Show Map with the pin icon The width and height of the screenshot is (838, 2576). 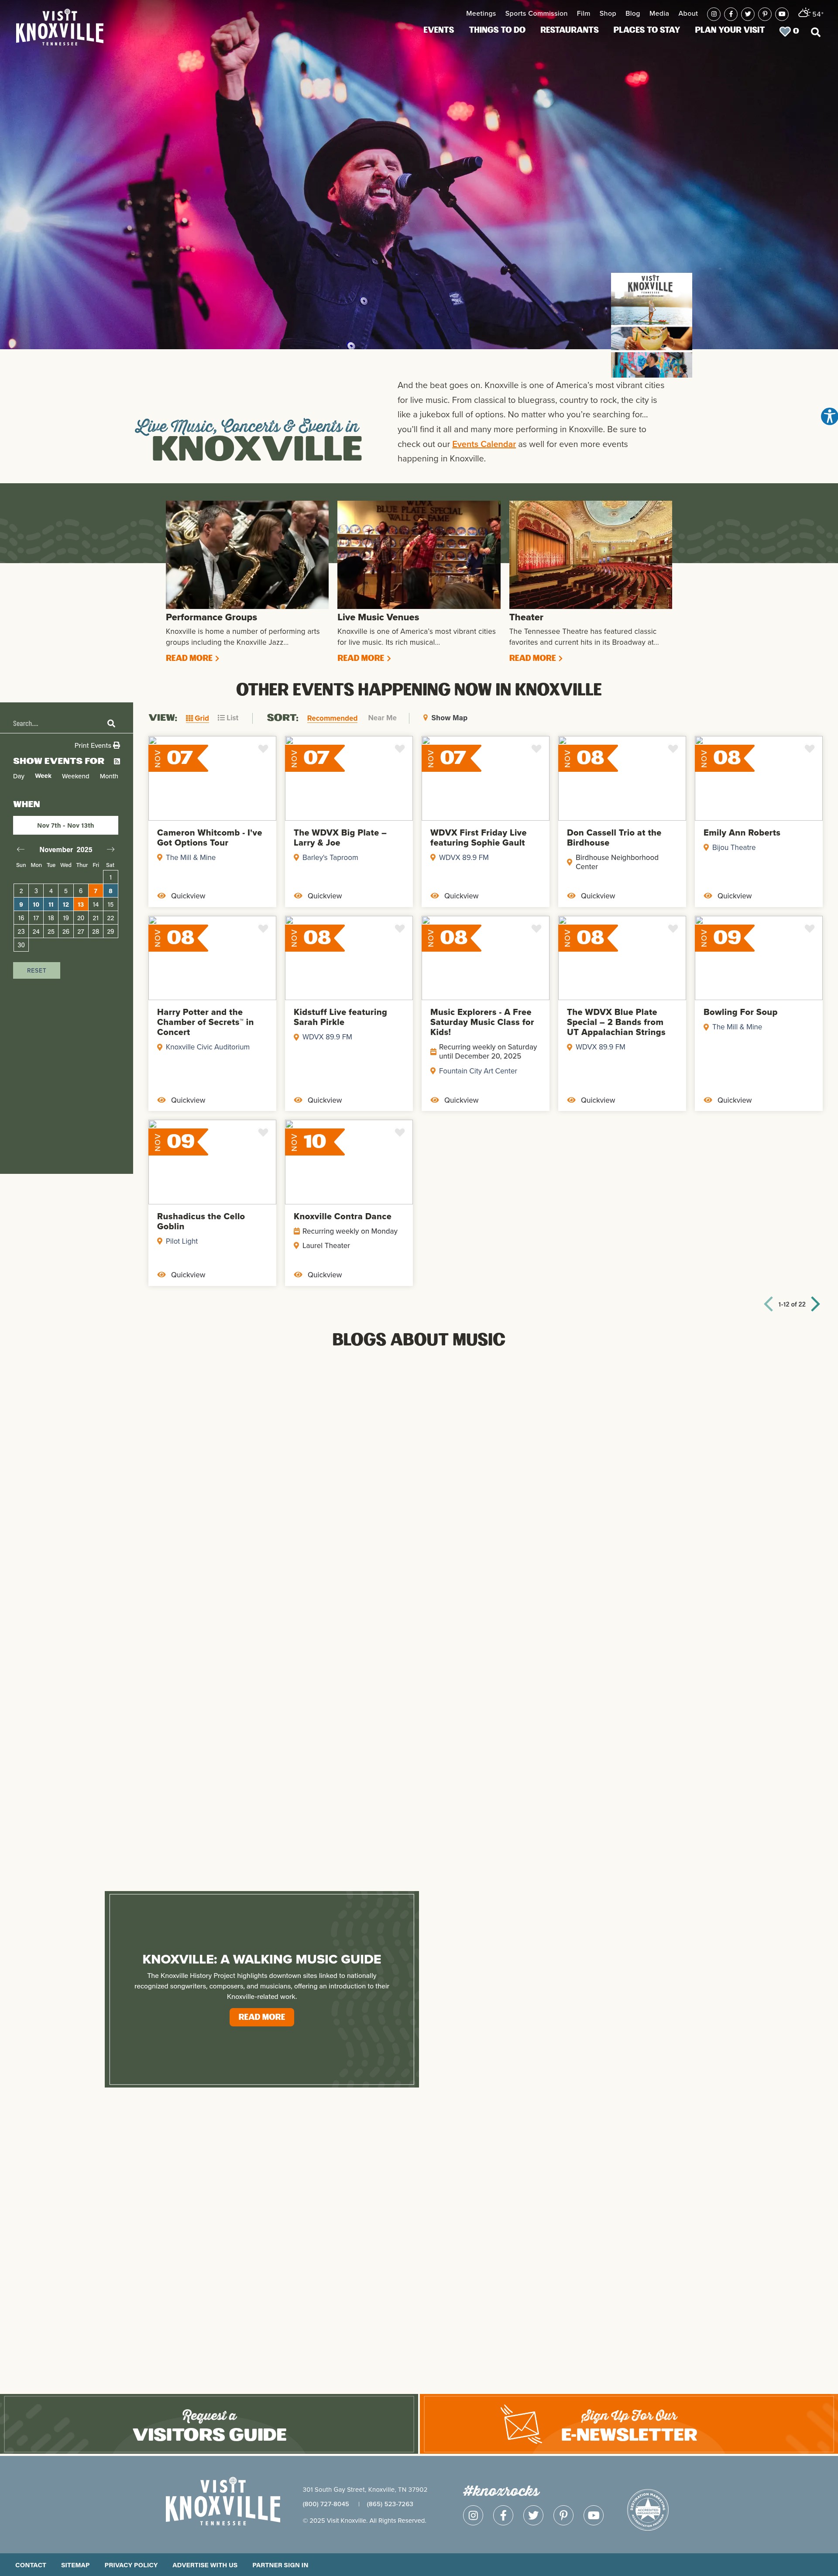(x=445, y=718)
